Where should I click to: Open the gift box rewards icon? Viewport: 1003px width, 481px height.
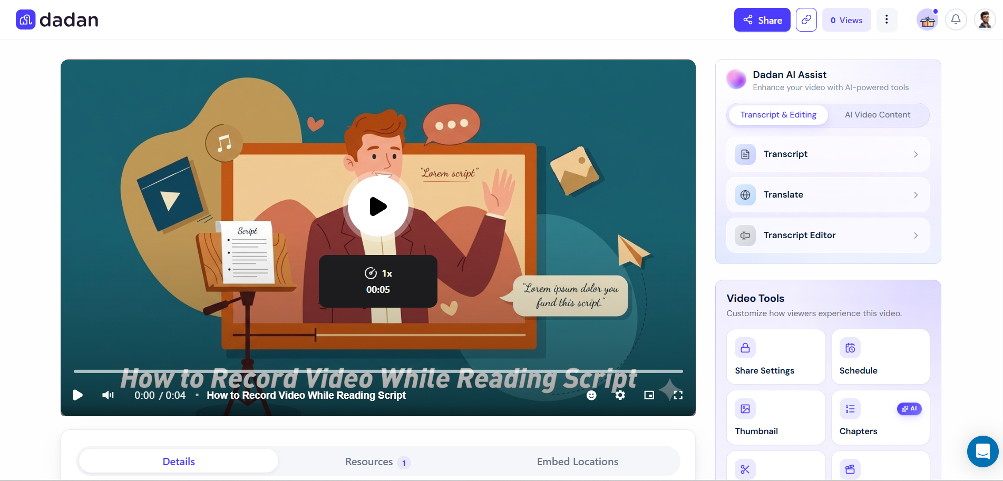928,21
